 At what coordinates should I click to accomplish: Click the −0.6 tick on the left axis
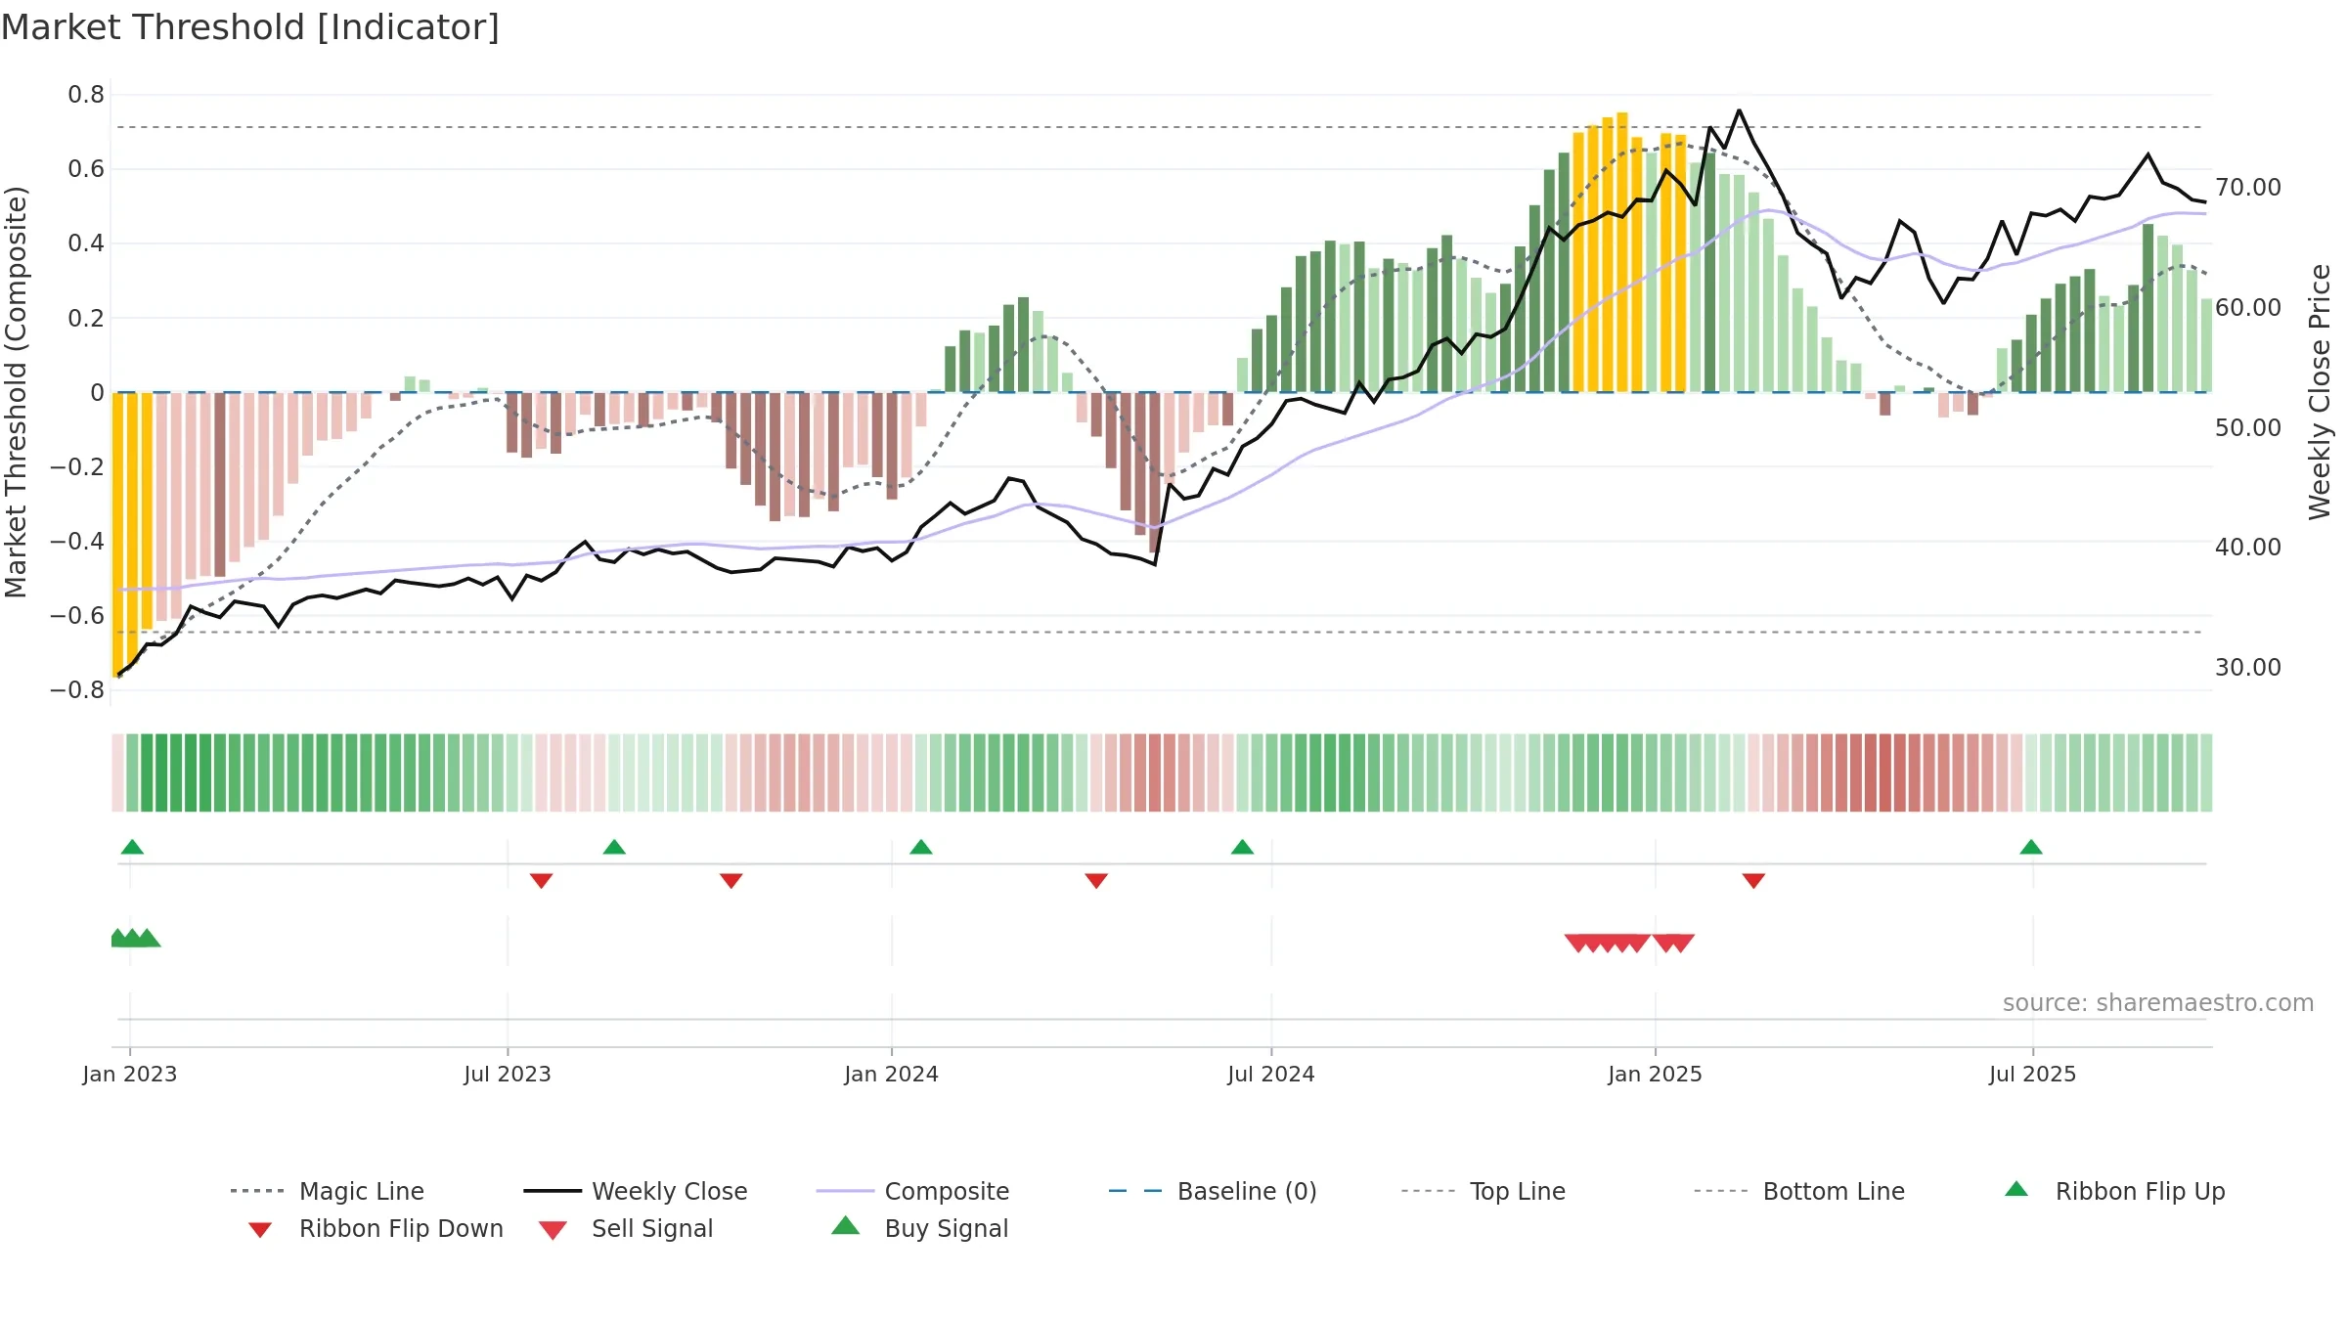click(x=77, y=615)
